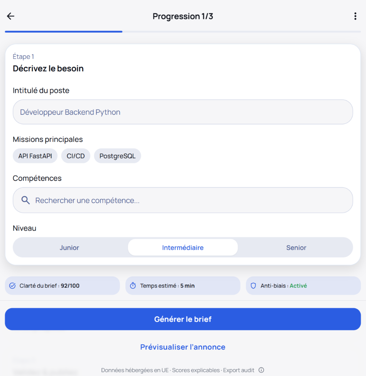This screenshot has width=366, height=376.
Task: Click the estimated time stopwatch icon
Action: (133, 286)
